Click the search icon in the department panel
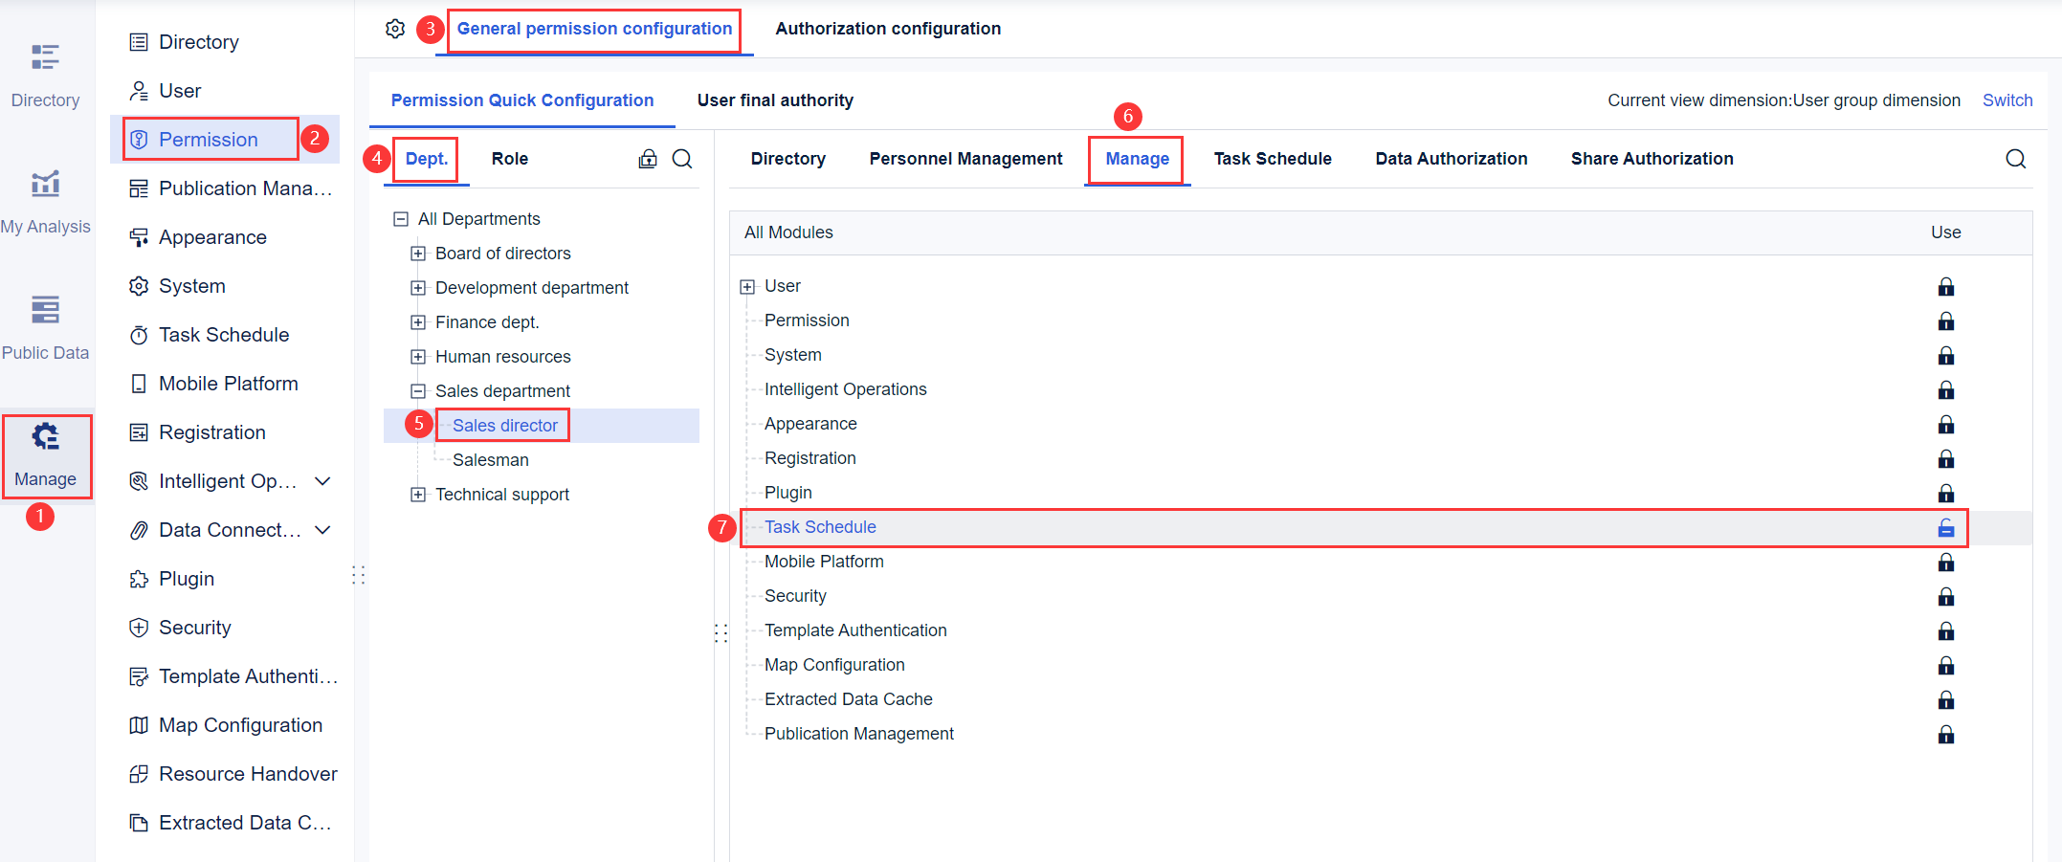The image size is (2062, 862). 682,159
